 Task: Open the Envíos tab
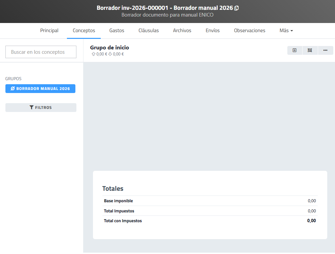213,30
